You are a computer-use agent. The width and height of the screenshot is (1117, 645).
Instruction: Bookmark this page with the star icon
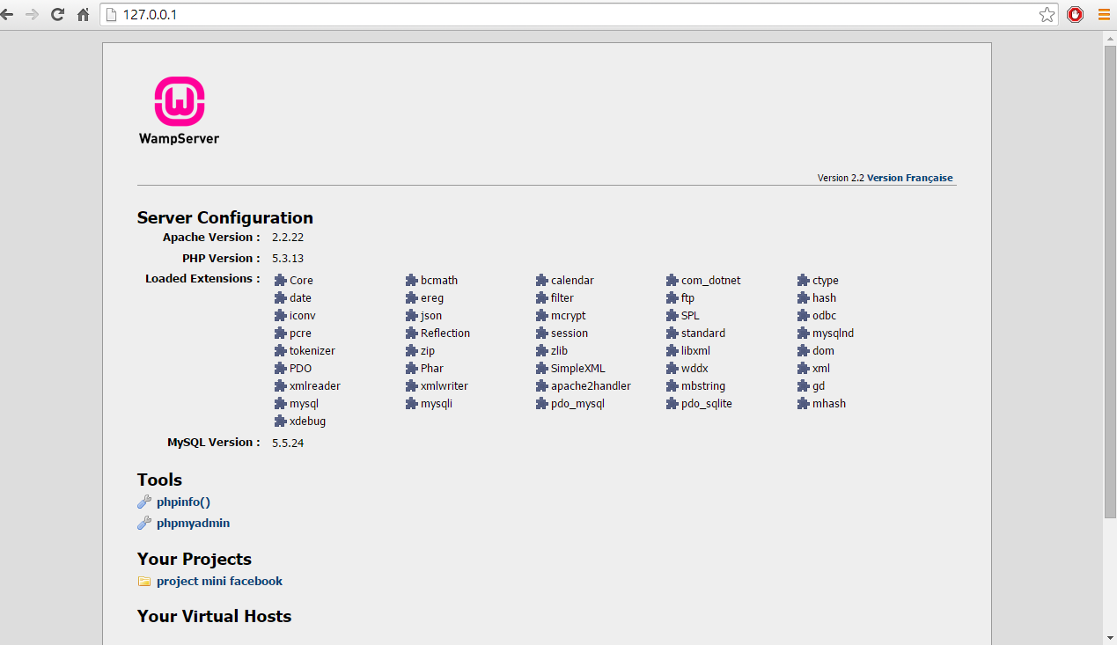(1047, 14)
